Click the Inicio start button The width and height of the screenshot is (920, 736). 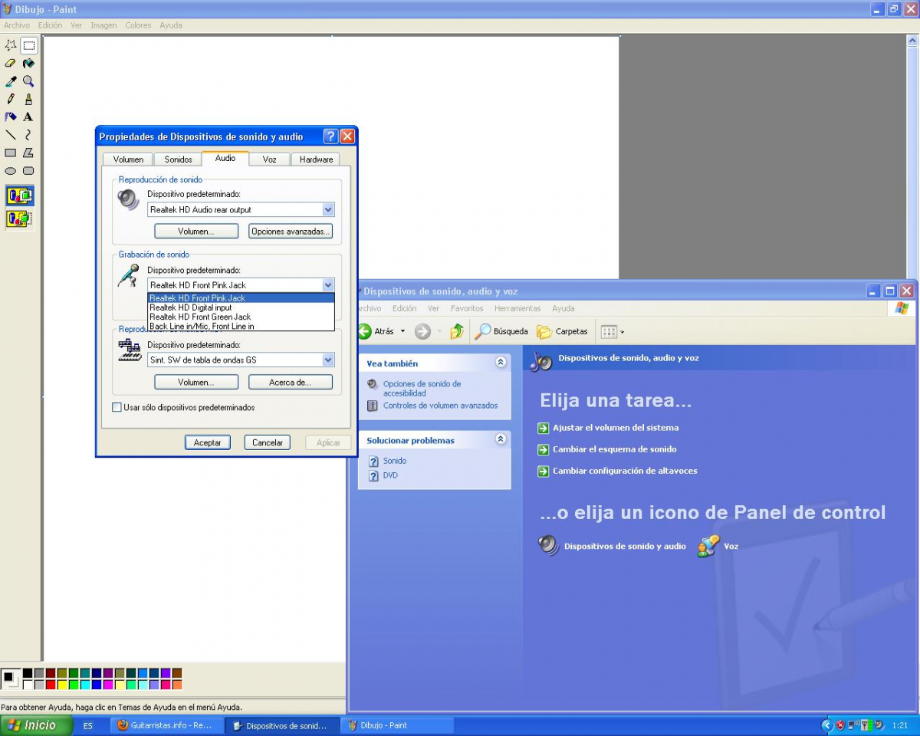pyautogui.click(x=36, y=725)
